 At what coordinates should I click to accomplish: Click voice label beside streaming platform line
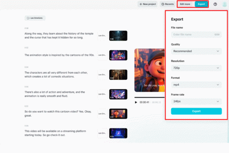pyautogui.click(x=102, y=133)
